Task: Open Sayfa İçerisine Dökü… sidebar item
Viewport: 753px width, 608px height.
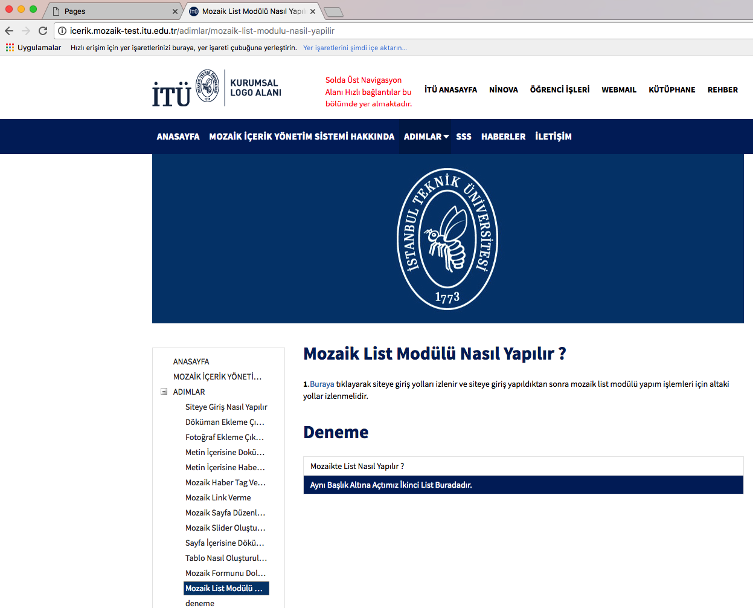Action: click(225, 543)
